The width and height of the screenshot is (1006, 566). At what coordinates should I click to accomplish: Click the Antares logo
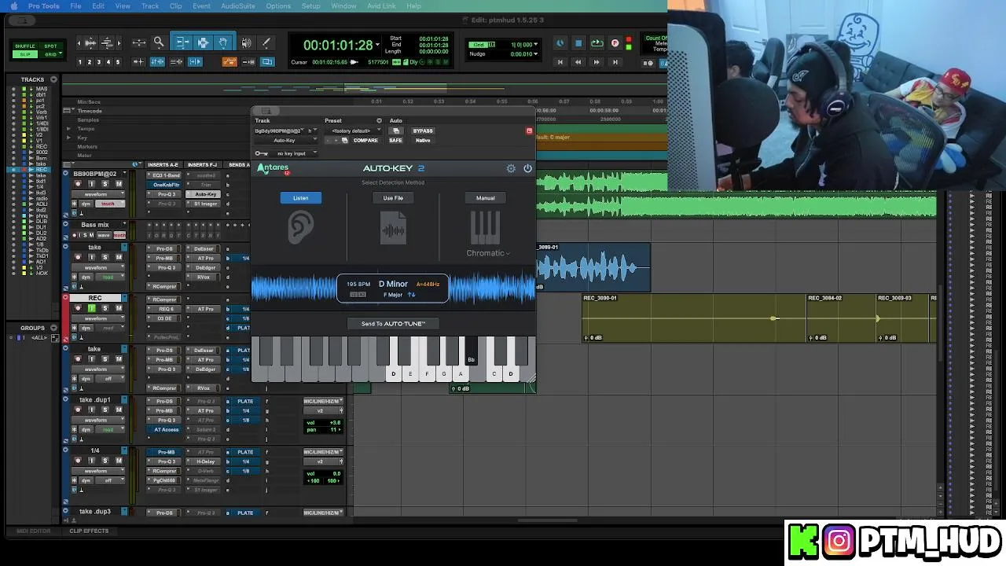[x=274, y=168]
